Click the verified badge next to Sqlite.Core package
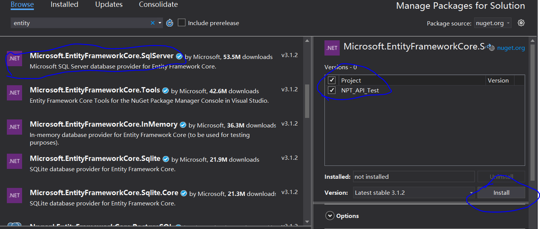The image size is (540, 229). [184, 193]
